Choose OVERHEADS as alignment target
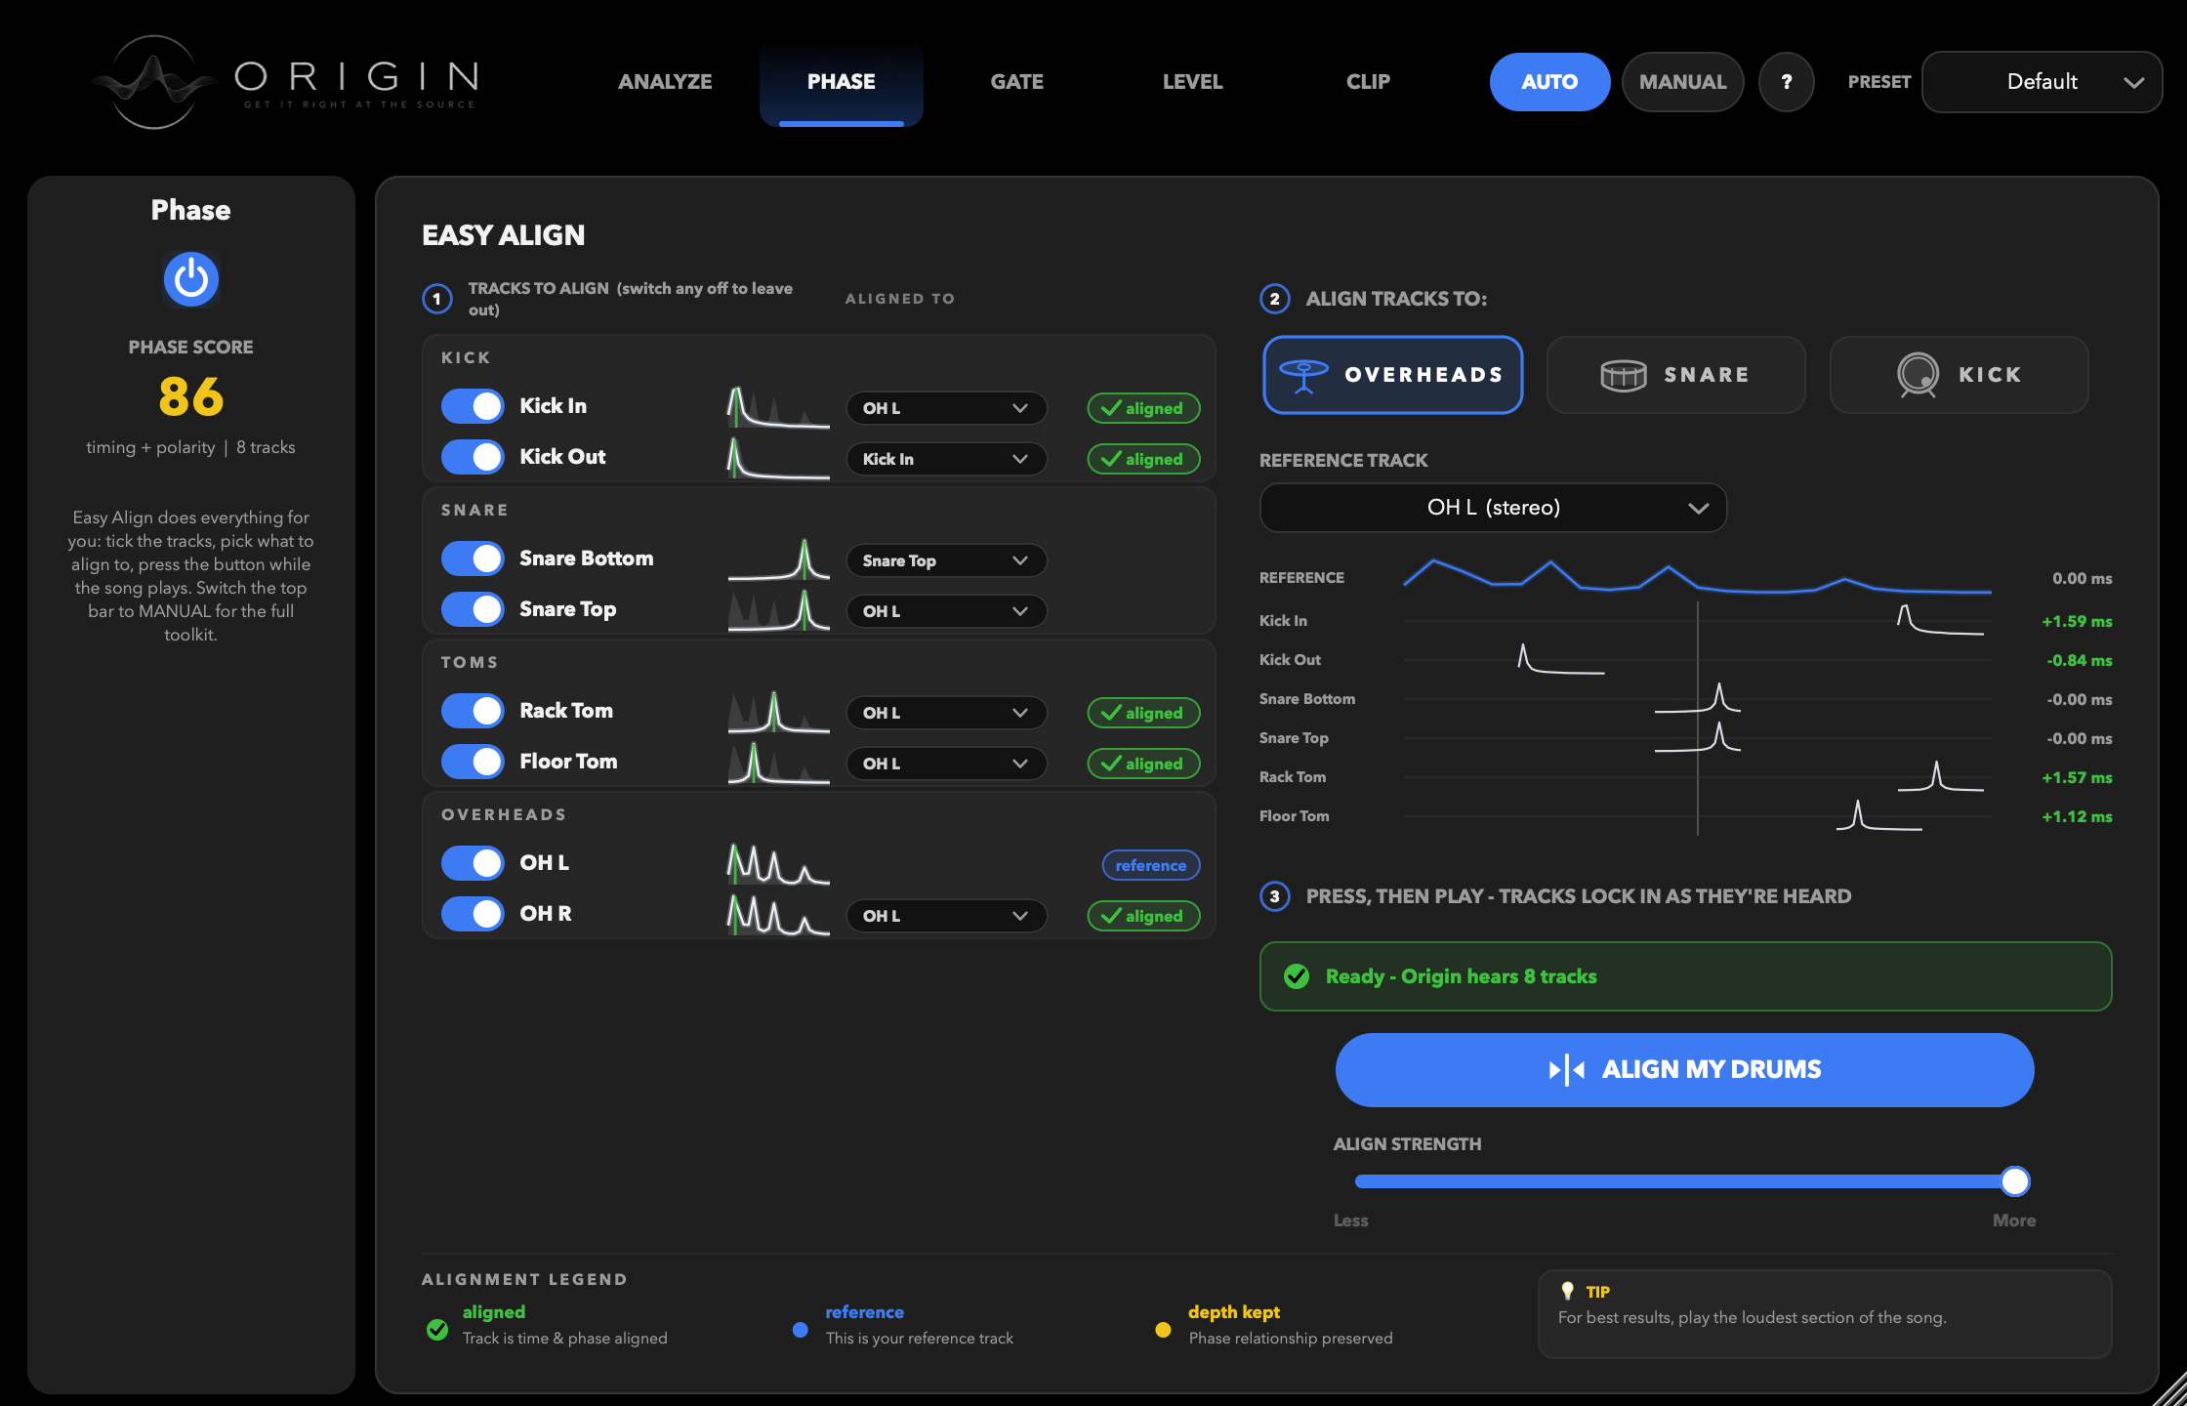 pyautogui.click(x=1392, y=375)
